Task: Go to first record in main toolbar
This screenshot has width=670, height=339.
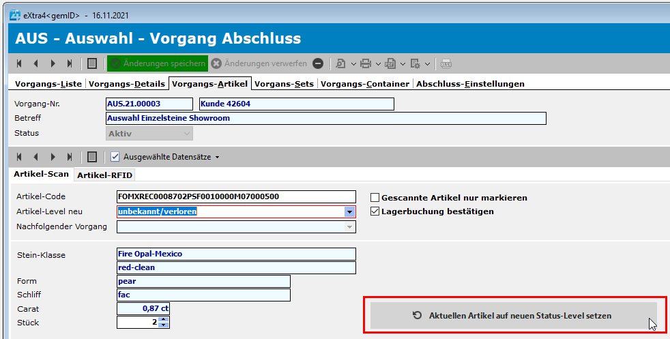Action: [19, 63]
